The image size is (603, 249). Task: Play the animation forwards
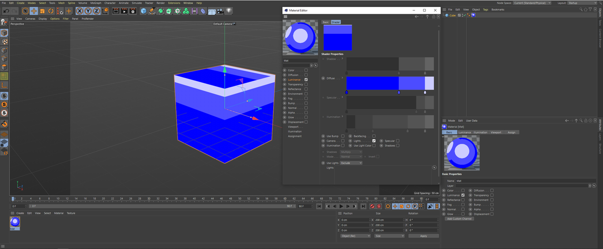click(341, 206)
